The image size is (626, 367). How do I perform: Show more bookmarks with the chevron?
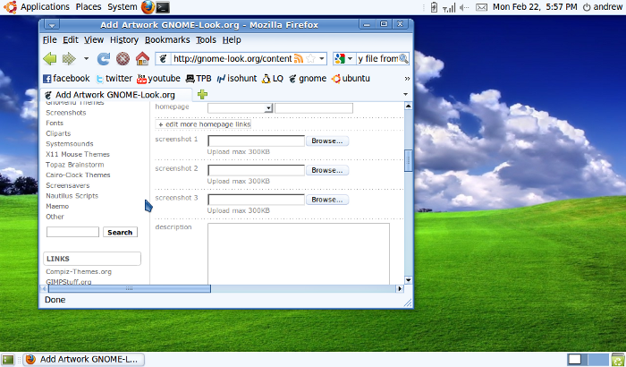pos(407,79)
